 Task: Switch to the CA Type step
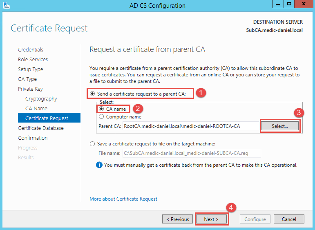coord(27,79)
